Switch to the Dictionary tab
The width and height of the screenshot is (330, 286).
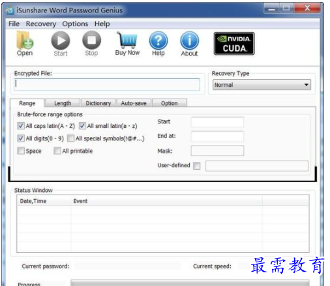click(x=98, y=103)
